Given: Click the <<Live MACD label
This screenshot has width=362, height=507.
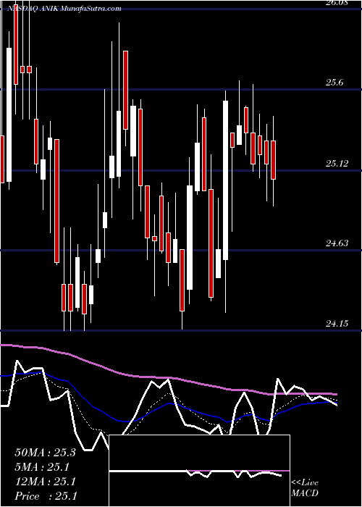Looking at the screenshot, I should pyautogui.click(x=305, y=488).
